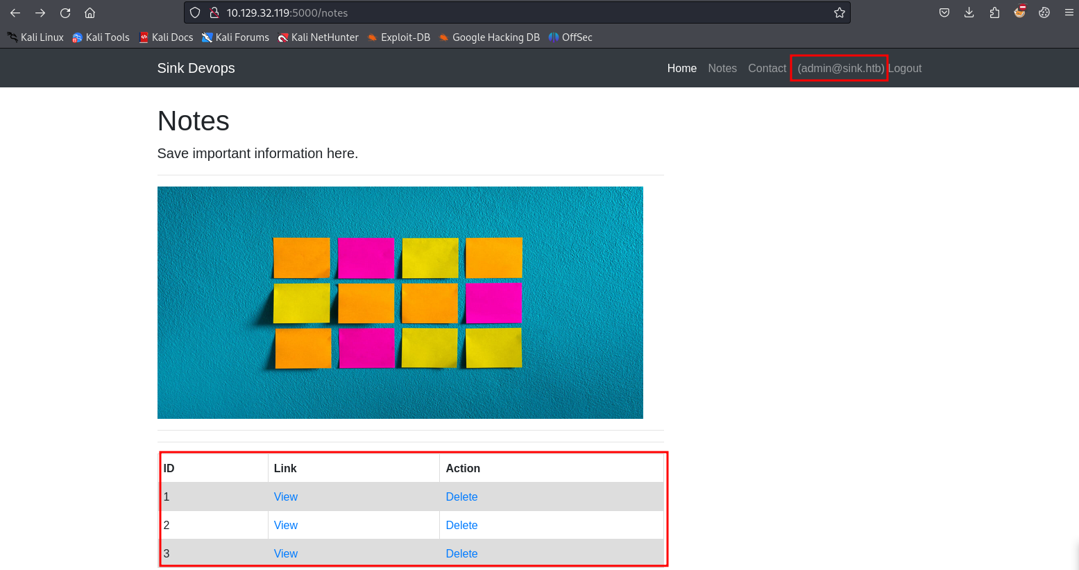This screenshot has width=1079, height=570.
Task: Reload the current page
Action: coord(65,12)
